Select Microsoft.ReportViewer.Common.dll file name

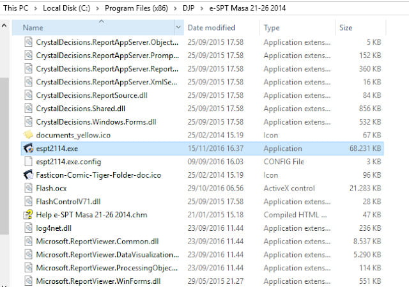click(x=97, y=242)
